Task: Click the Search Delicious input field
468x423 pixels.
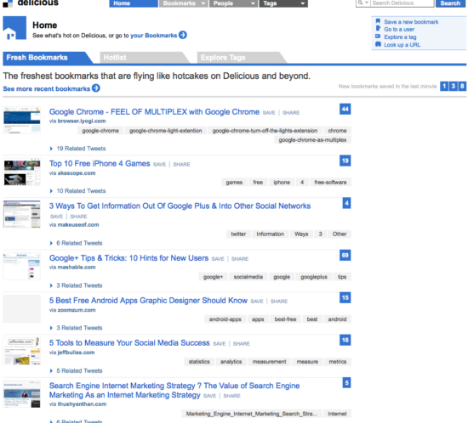Action: pos(402,3)
